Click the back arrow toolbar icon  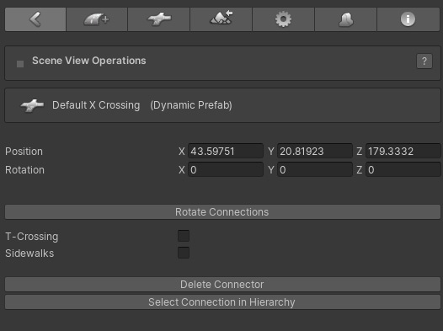pos(35,19)
